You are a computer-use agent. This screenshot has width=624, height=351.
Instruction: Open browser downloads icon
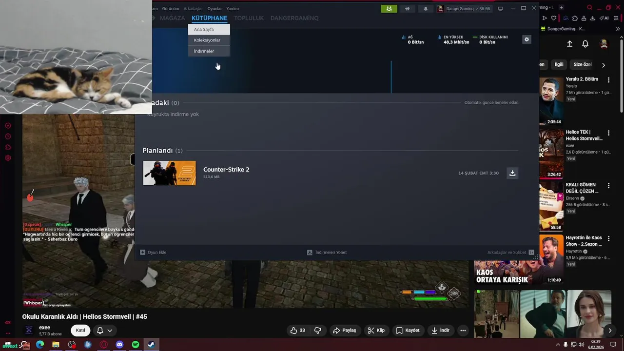[x=592, y=18]
